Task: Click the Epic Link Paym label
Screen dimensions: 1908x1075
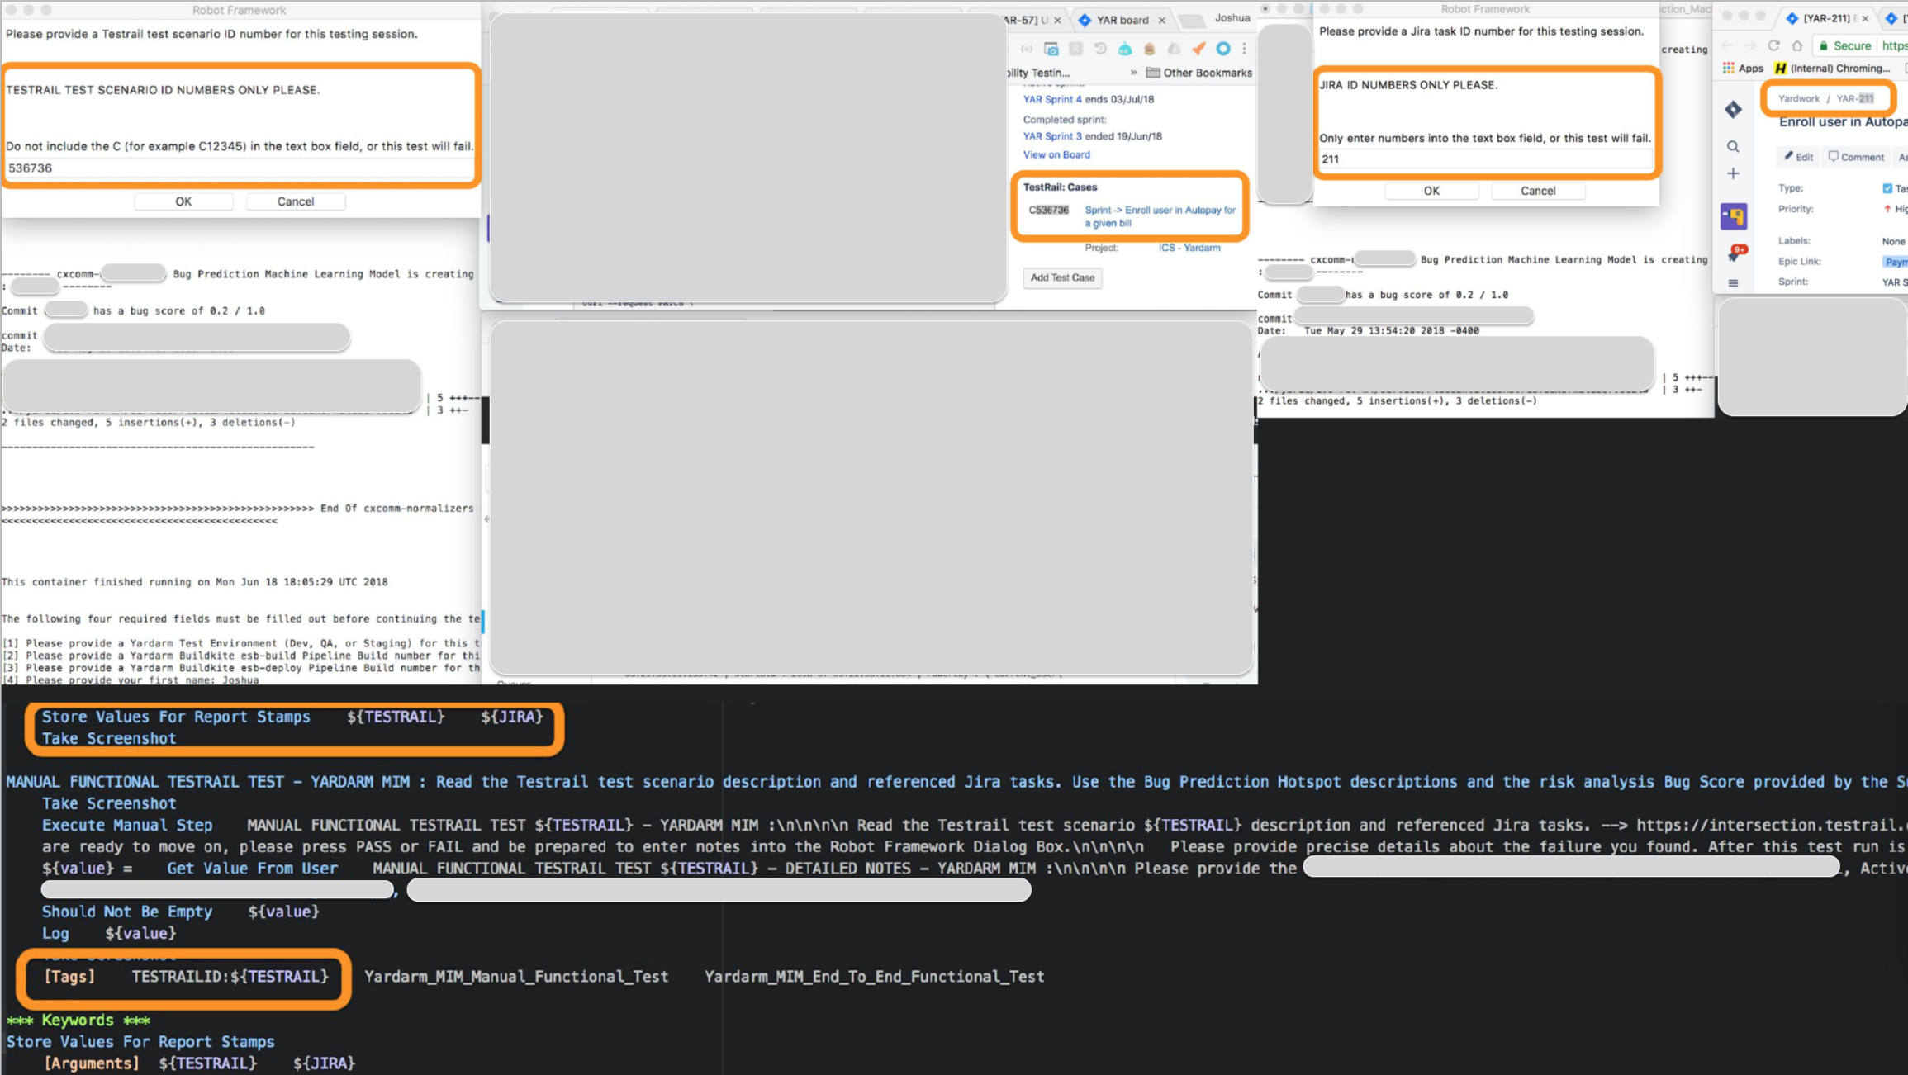Action: click(1896, 262)
